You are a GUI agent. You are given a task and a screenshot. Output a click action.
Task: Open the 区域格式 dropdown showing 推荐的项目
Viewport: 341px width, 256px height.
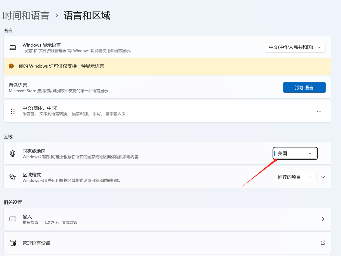(295, 177)
